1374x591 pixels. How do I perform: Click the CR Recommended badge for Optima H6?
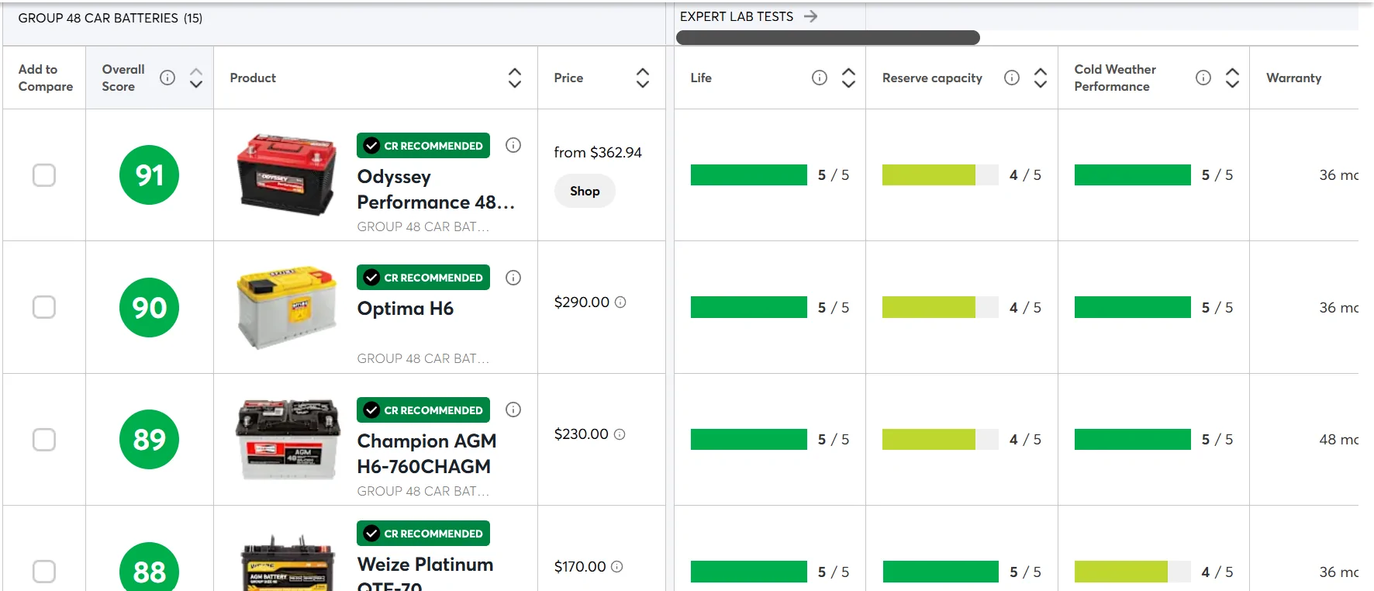pyautogui.click(x=423, y=278)
